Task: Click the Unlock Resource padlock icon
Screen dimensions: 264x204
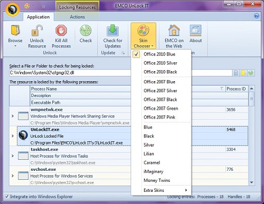Action: point(37,30)
